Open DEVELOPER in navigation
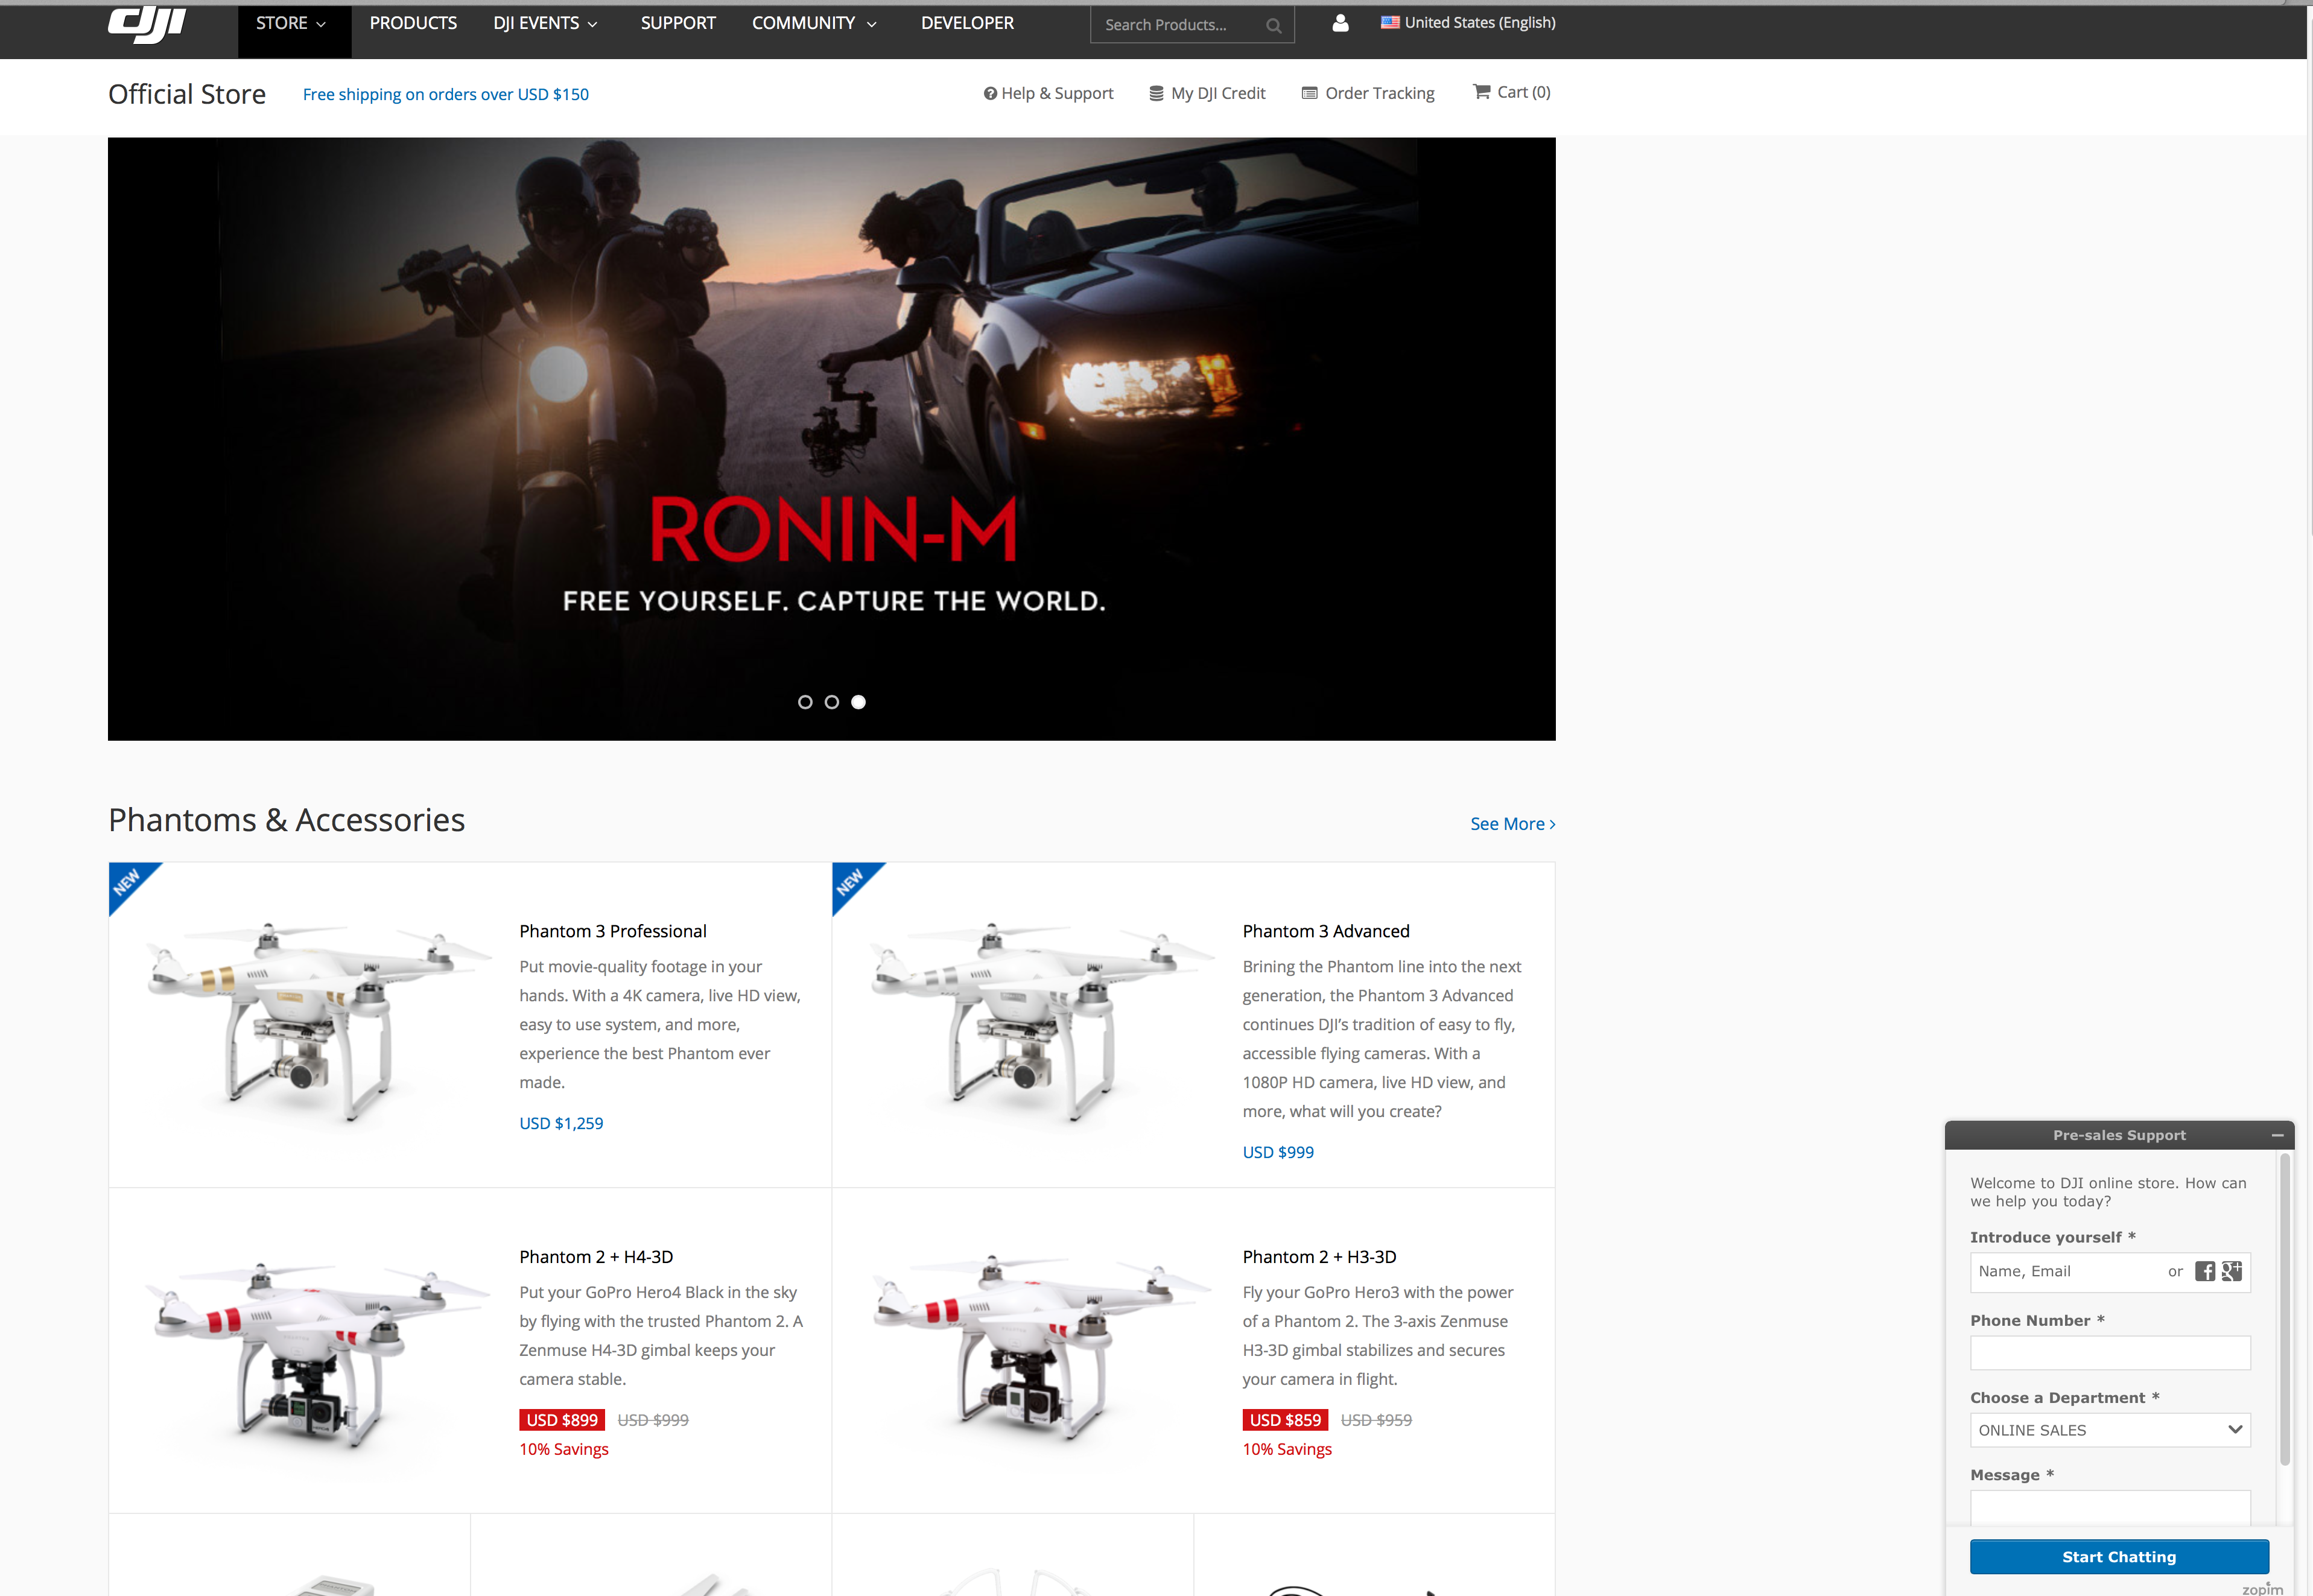 point(967,23)
